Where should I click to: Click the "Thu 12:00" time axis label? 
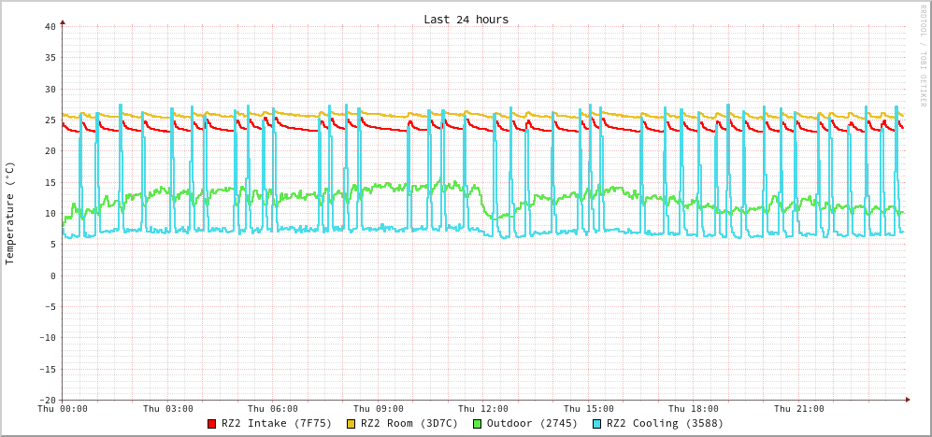tap(483, 408)
